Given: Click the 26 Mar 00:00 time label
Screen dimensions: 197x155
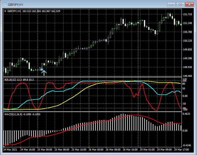Looking at the screenshot, I should (96, 150).
